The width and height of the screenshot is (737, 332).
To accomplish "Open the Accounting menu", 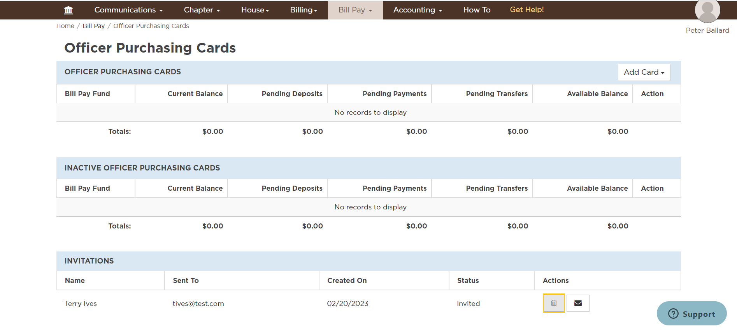I will [418, 10].
